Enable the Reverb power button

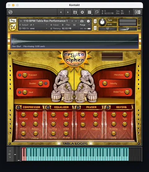108,108
